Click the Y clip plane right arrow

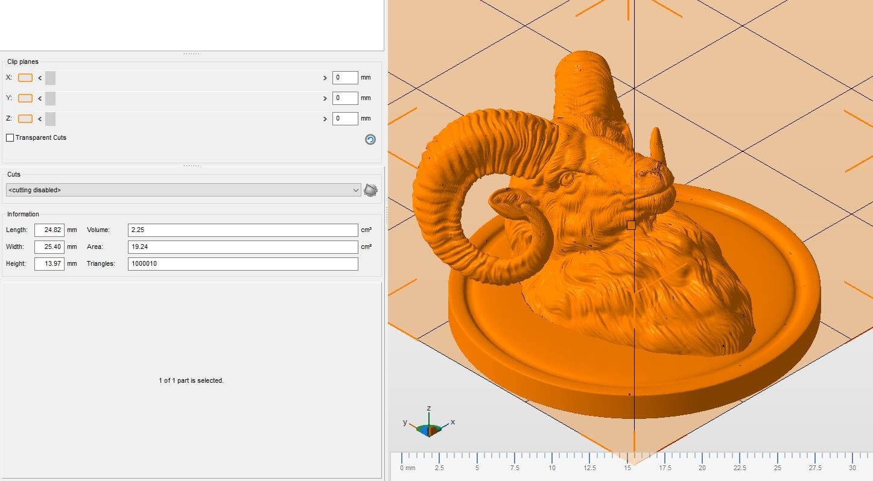coord(325,98)
